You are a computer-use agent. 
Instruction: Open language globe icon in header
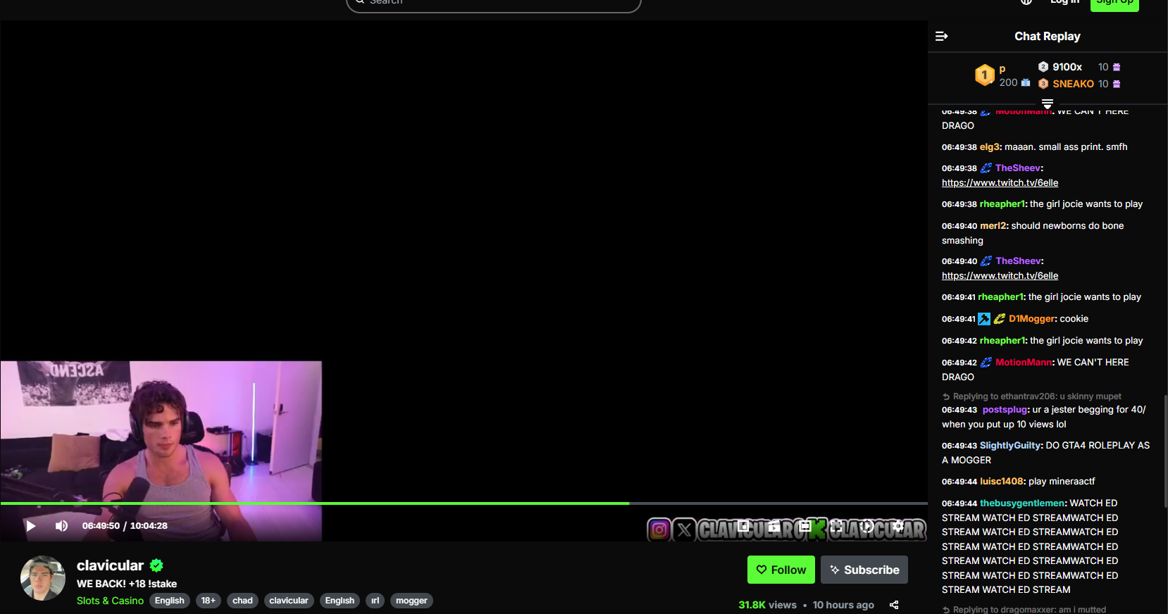coord(1026,2)
